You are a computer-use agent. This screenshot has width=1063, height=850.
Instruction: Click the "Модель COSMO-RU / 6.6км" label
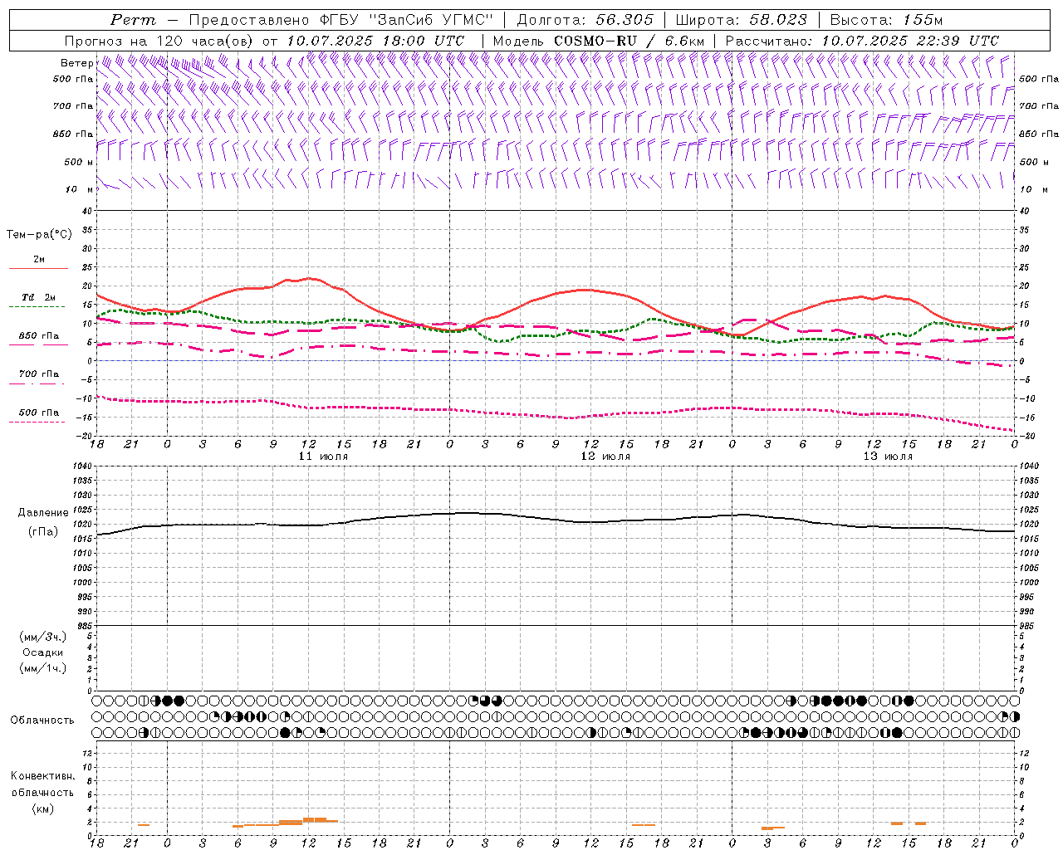(x=599, y=41)
